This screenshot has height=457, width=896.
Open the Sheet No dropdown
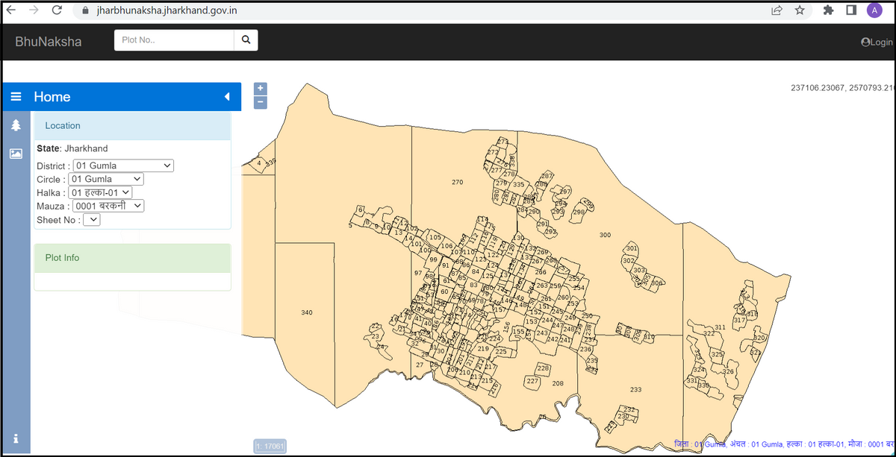pyautogui.click(x=91, y=220)
